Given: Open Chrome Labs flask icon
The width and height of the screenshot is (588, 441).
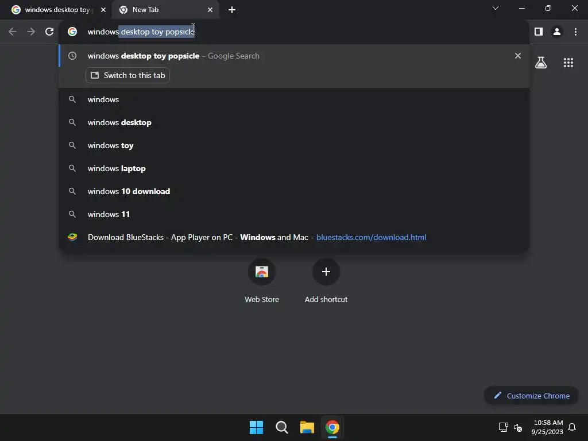Looking at the screenshot, I should (x=541, y=63).
